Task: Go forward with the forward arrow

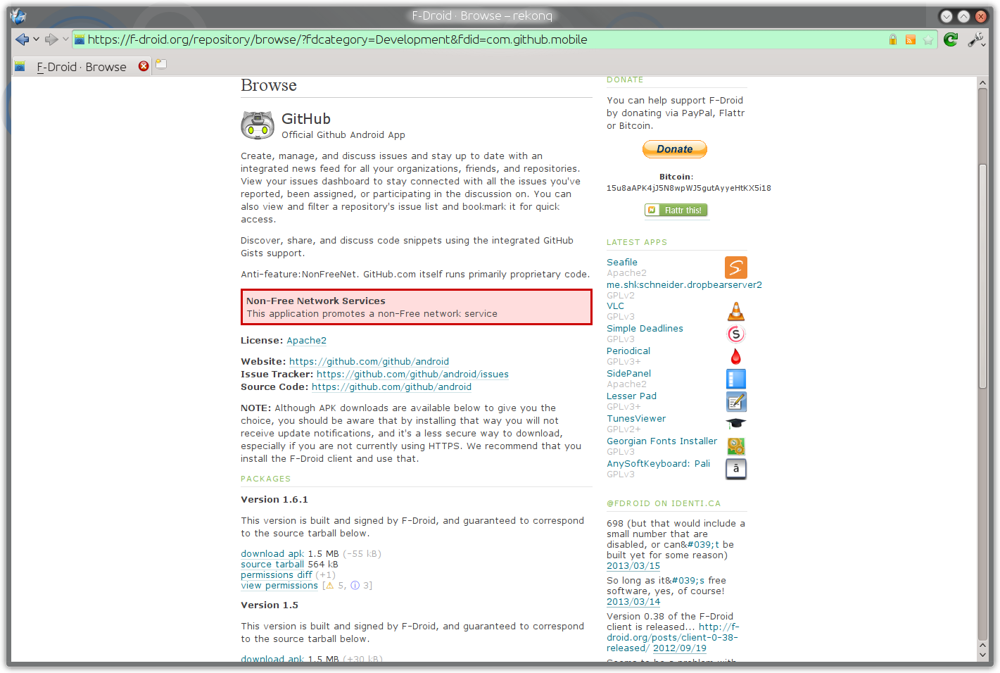Action: pyautogui.click(x=51, y=39)
